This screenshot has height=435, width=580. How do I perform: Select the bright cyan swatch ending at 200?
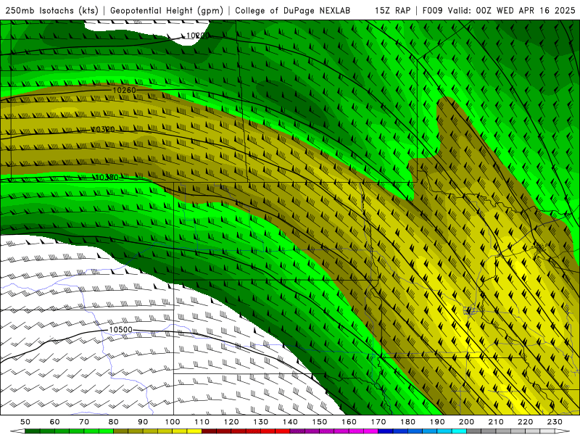click(x=459, y=431)
